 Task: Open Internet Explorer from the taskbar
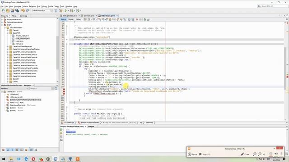coord(26,159)
